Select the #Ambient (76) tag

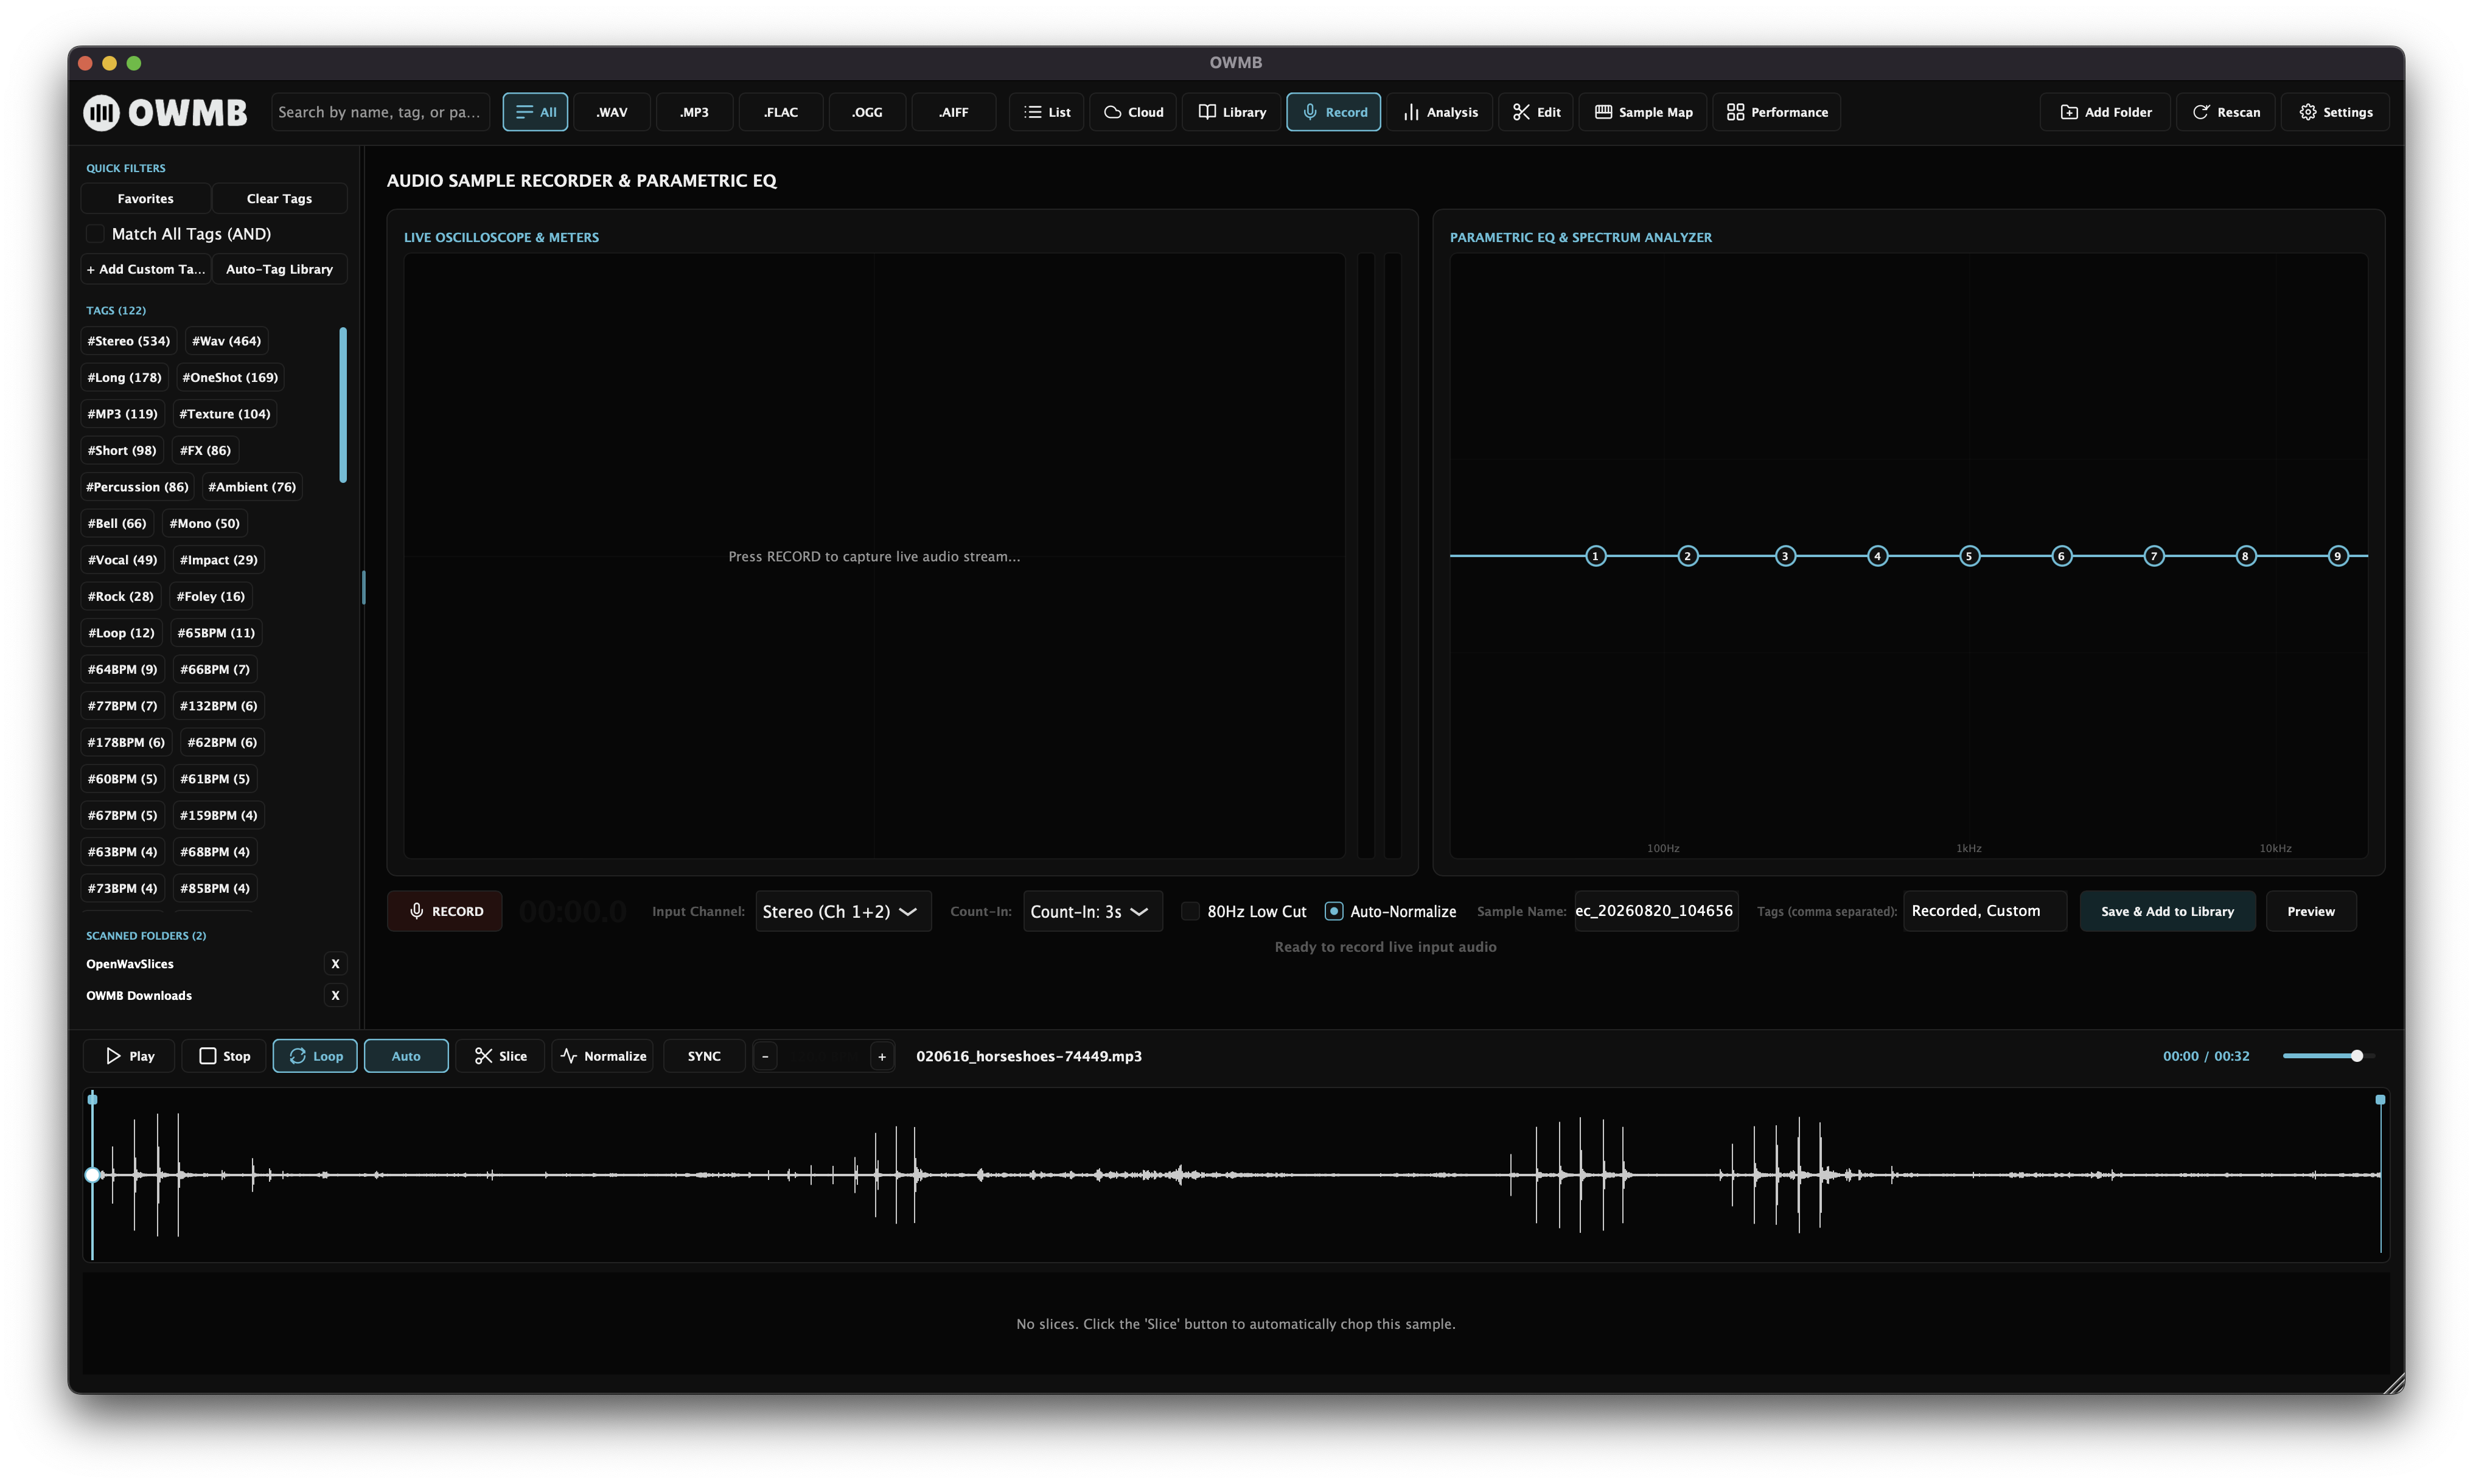pos(252,487)
